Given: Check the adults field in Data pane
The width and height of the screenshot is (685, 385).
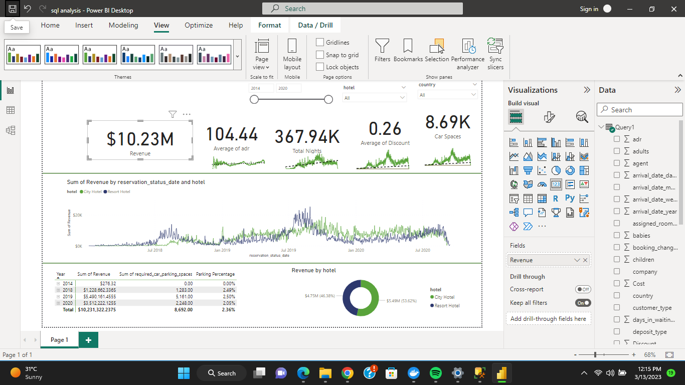Looking at the screenshot, I should click(616, 151).
